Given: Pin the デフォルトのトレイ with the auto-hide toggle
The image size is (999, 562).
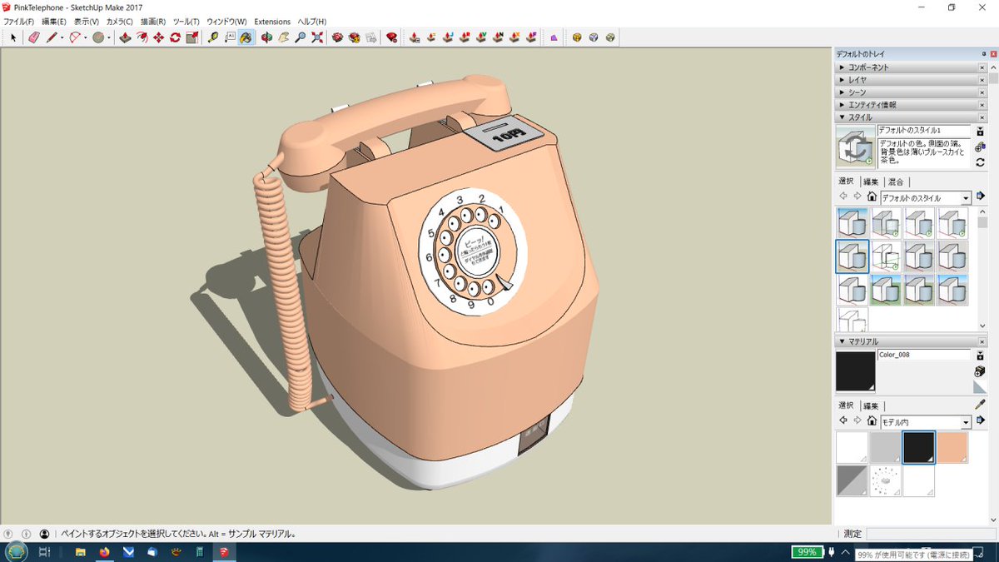Looking at the screenshot, I should (x=985, y=53).
